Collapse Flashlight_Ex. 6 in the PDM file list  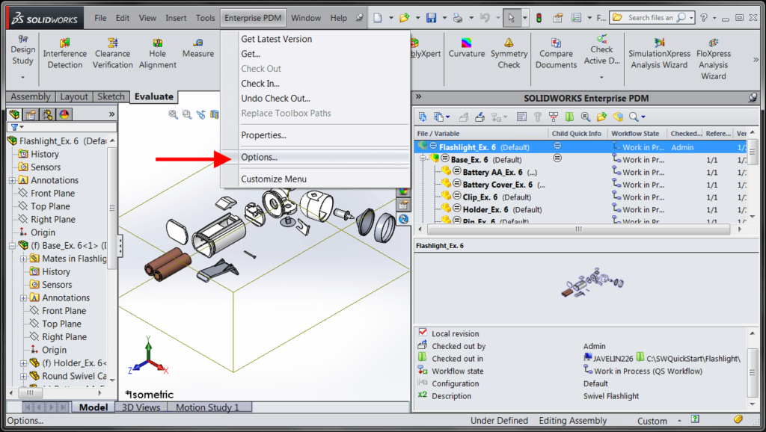(x=424, y=147)
